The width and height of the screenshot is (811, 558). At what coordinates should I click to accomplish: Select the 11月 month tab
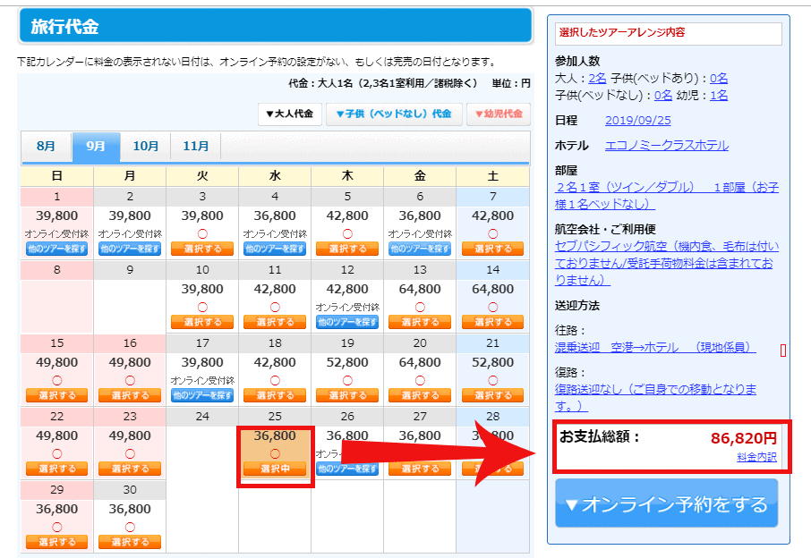coord(195,146)
